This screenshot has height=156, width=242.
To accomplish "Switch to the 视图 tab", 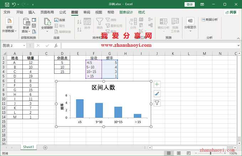I will (x=99, y=12).
